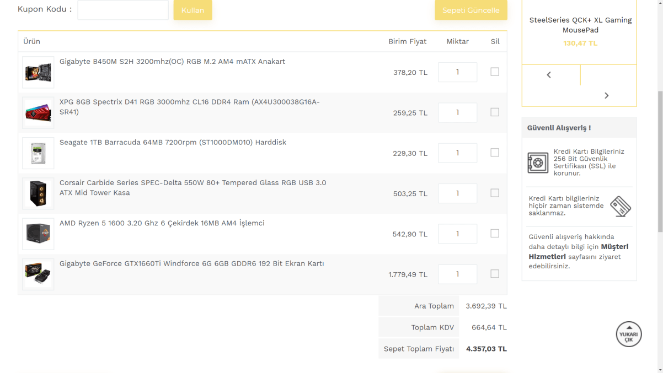Click the Birim Fiyat column header

408,41
